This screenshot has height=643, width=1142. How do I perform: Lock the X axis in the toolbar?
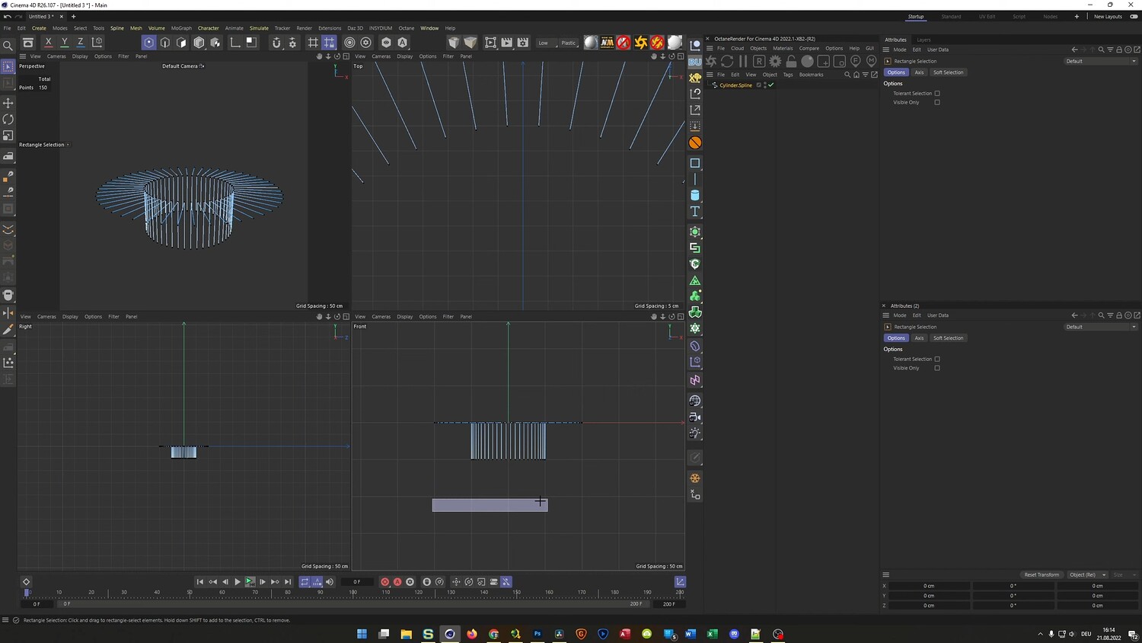coord(48,43)
